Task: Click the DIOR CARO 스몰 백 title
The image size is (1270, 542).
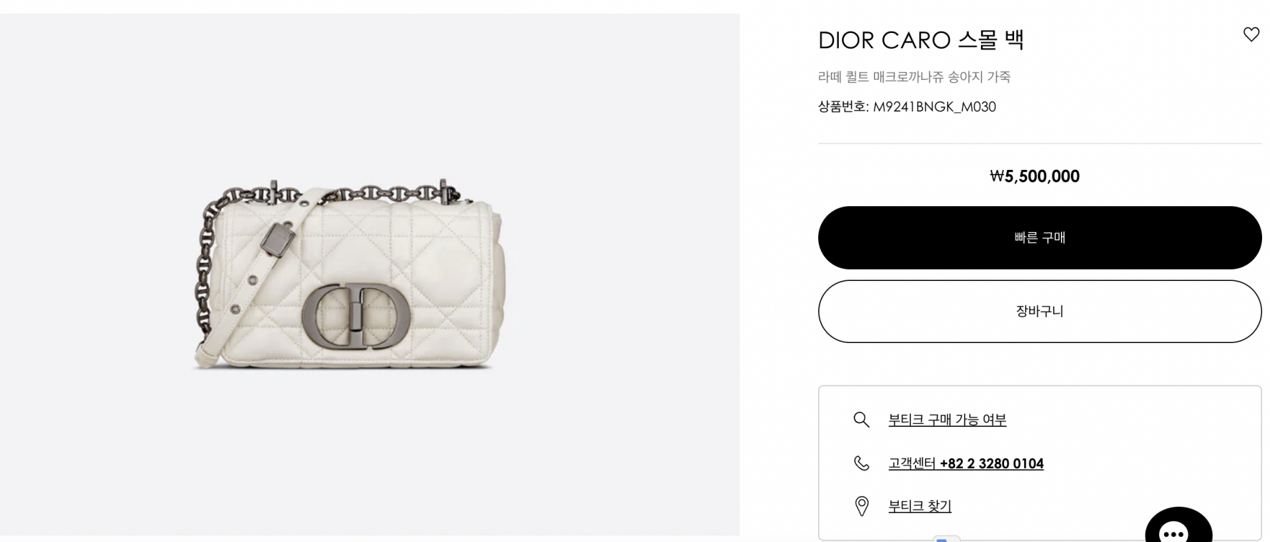Action: point(921,40)
